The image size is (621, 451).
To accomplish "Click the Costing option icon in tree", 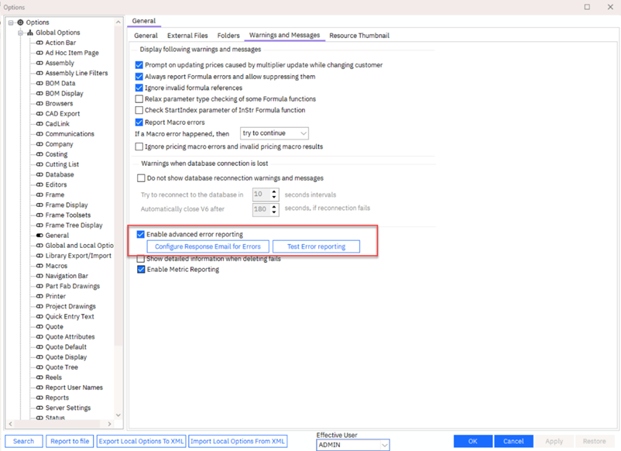I will click(39, 154).
